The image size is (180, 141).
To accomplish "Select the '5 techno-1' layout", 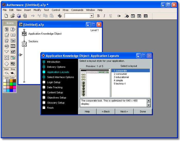I will tap(131, 84).
